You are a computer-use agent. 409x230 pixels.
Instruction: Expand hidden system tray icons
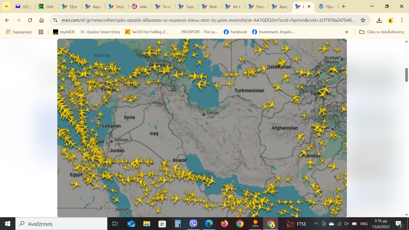coord(316,224)
